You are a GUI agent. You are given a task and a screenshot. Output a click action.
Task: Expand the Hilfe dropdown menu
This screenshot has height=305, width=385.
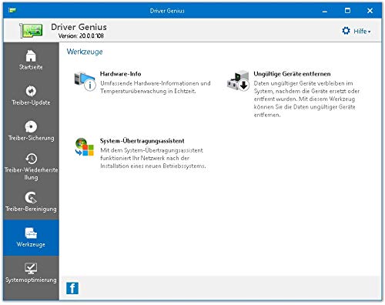point(362,32)
